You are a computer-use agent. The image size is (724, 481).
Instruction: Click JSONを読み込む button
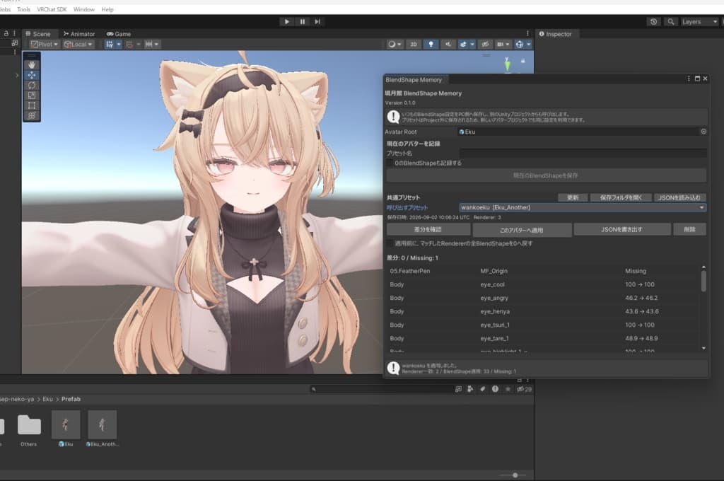pyautogui.click(x=679, y=198)
